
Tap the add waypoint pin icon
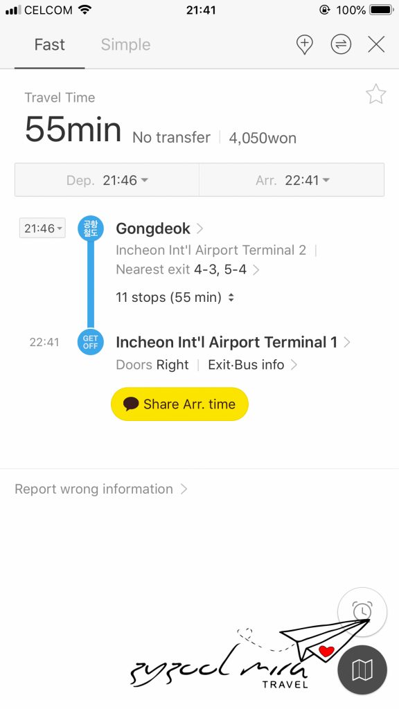coord(305,45)
